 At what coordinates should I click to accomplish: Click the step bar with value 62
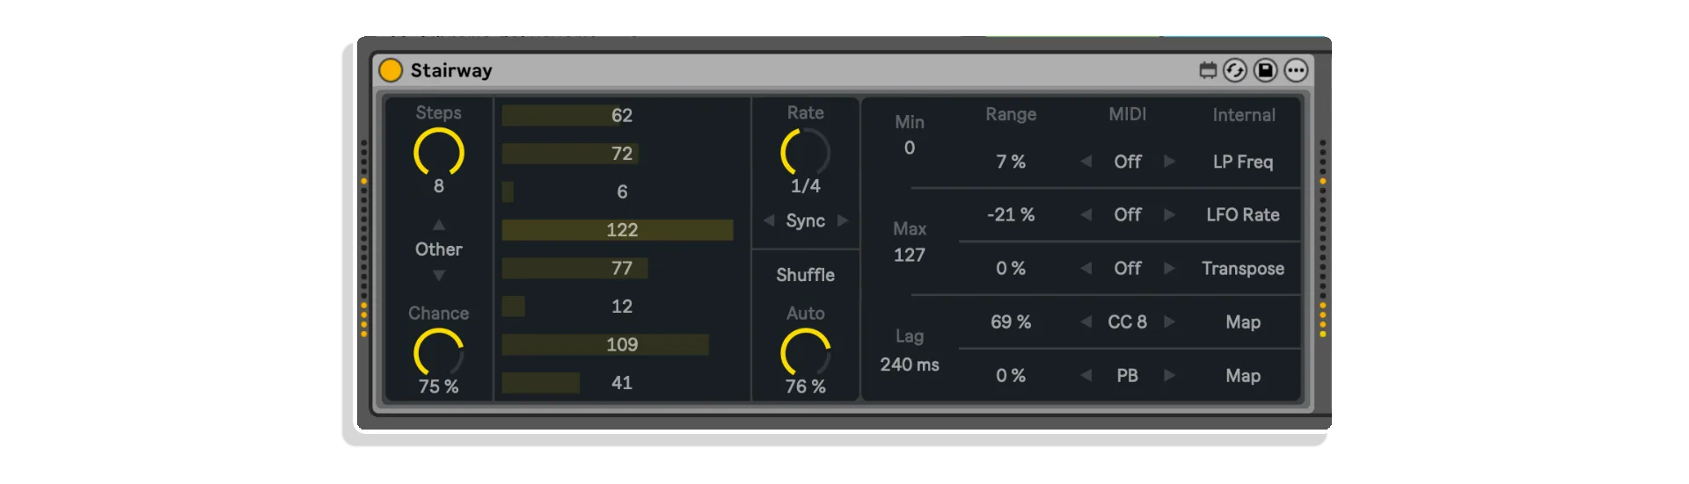[621, 115]
